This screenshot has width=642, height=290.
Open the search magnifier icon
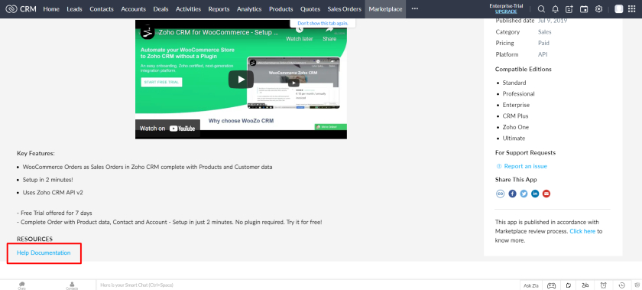tap(541, 9)
